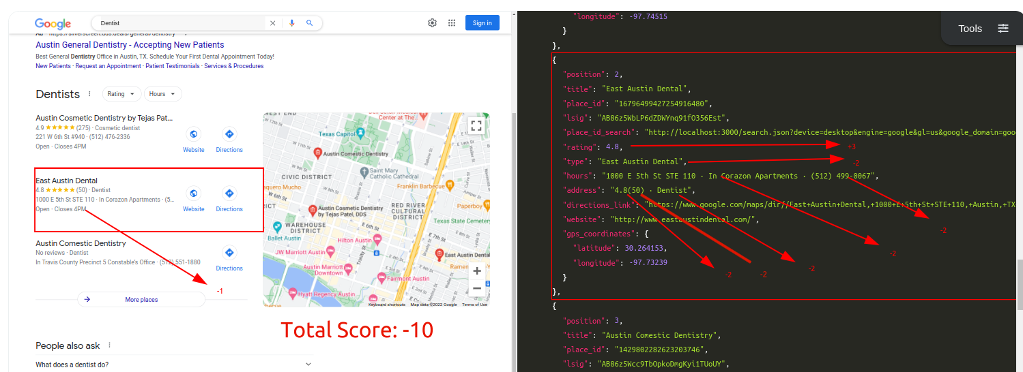Open options menu beside Dentists heading
The height and width of the screenshot is (372, 1023).
(89, 94)
